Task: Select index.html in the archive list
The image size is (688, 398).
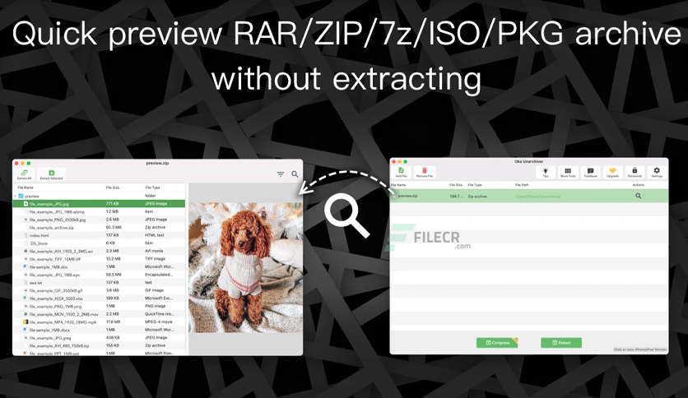Action: click(99, 235)
